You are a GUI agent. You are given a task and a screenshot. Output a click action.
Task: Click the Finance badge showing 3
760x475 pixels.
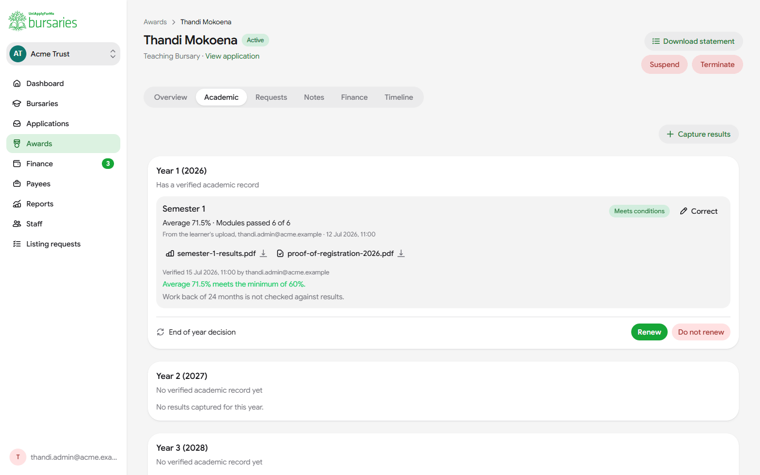(108, 164)
